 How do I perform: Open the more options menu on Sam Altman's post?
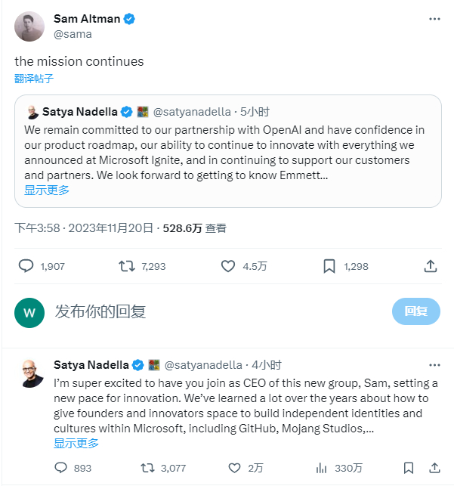pyautogui.click(x=434, y=19)
